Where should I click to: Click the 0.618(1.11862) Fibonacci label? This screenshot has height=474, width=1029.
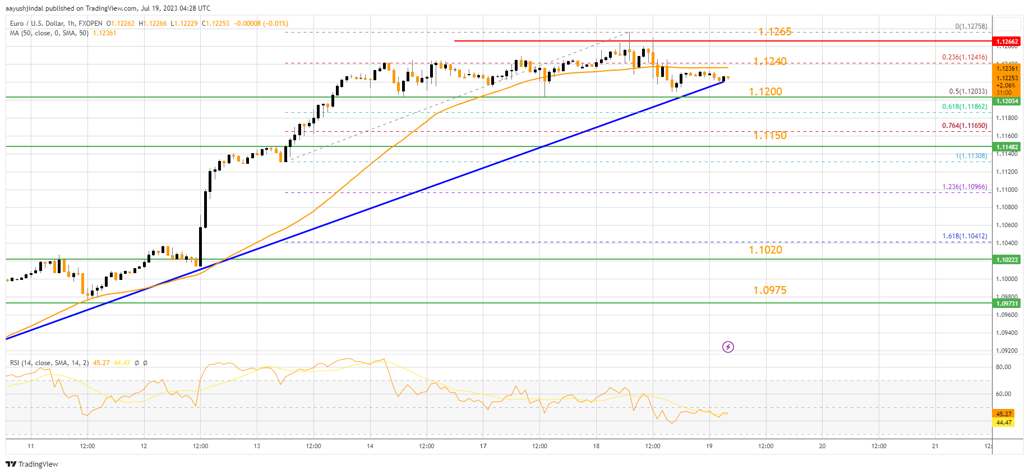coord(965,107)
